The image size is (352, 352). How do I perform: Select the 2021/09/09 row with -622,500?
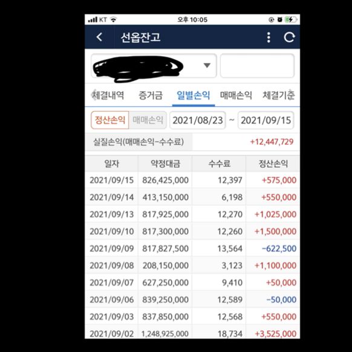click(192, 249)
